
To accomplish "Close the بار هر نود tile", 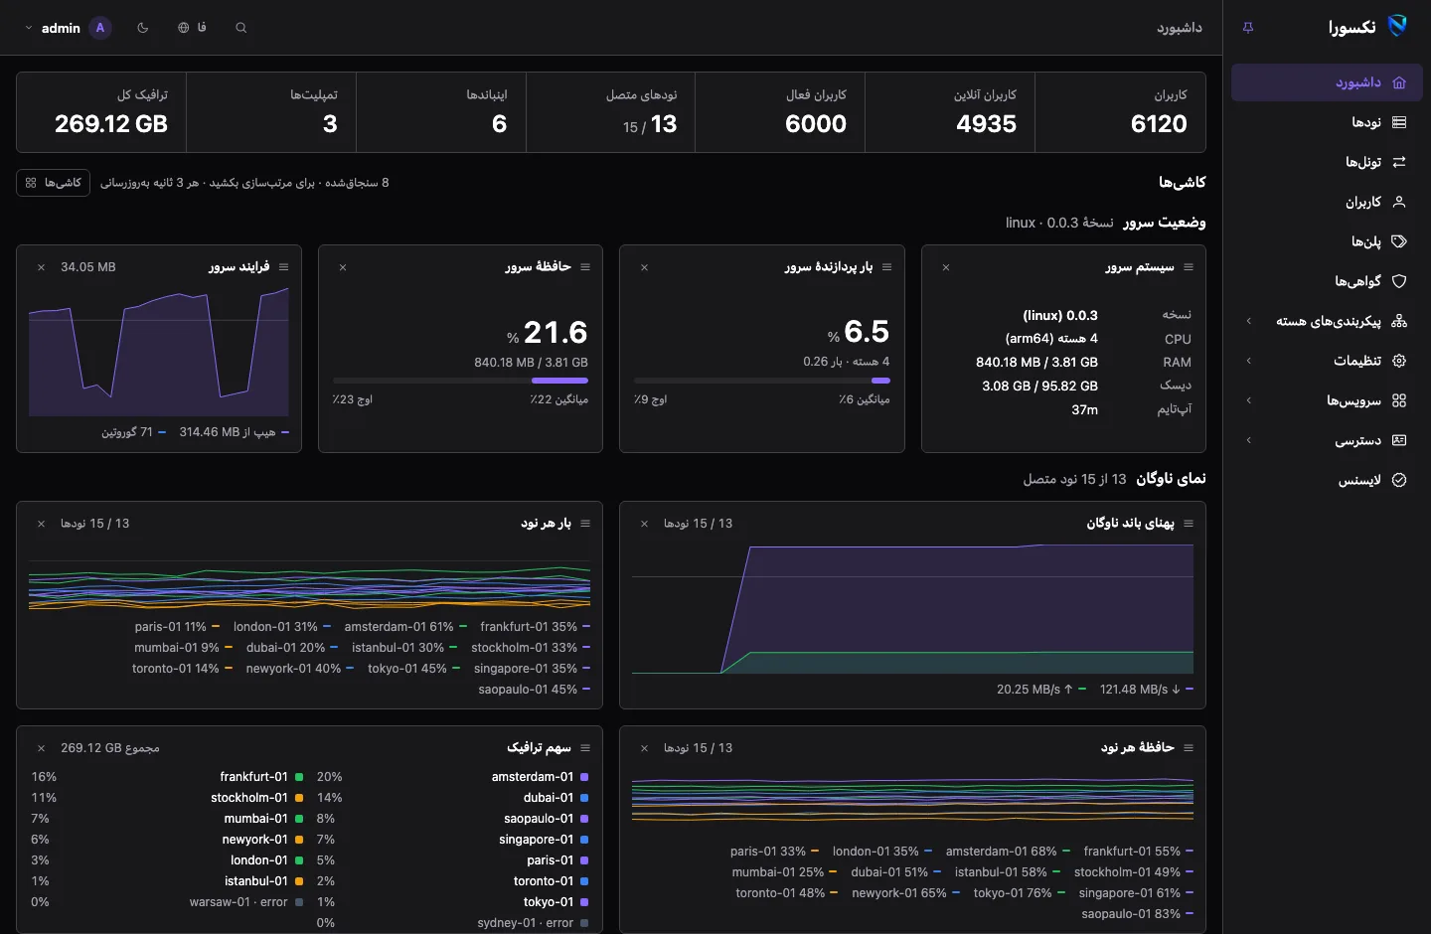I will click(x=41, y=524).
